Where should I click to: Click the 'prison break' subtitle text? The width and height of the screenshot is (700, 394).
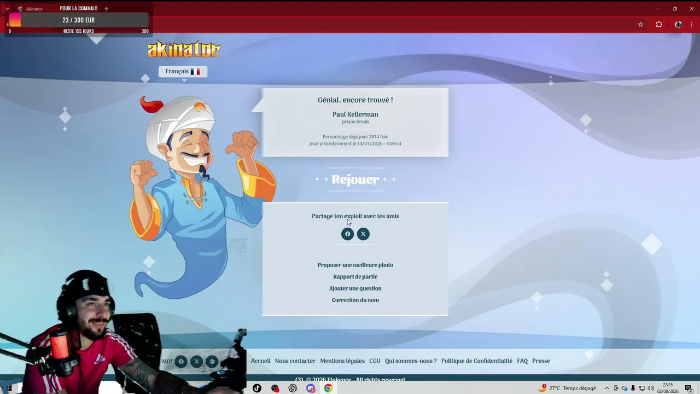pos(355,122)
